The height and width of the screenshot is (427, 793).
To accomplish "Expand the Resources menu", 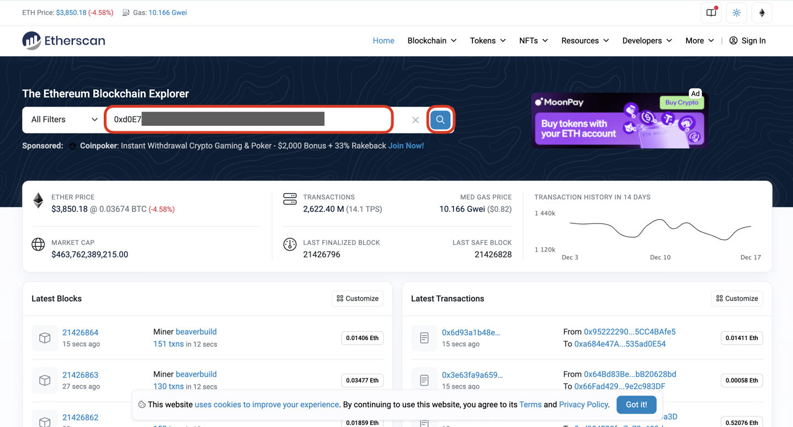I will [x=585, y=40].
